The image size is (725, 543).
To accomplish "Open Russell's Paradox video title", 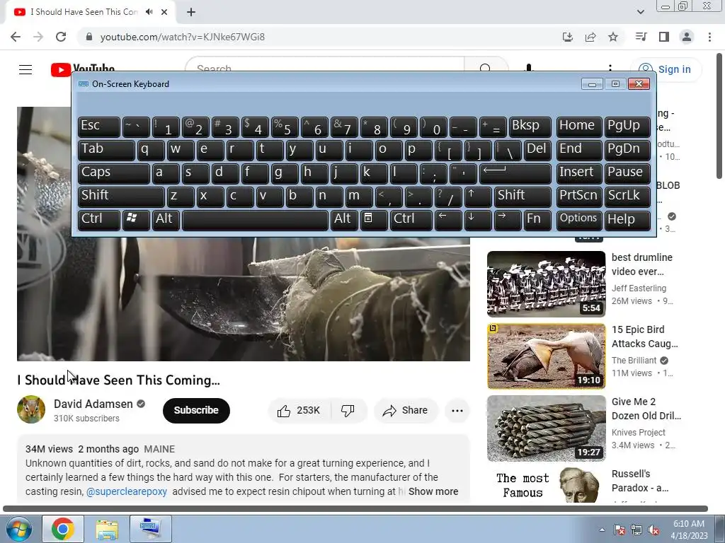I will (639, 481).
